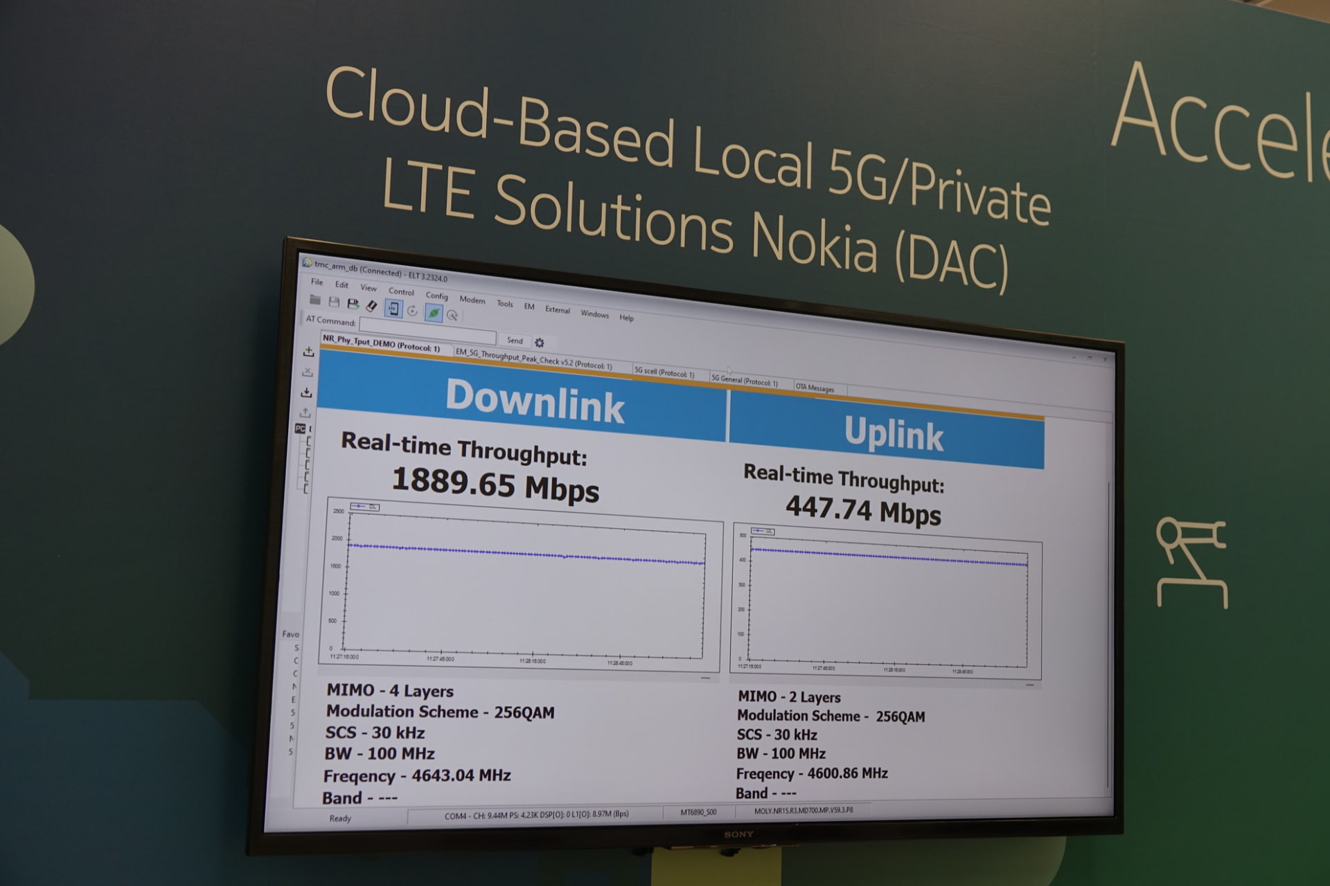This screenshot has width=1330, height=886.
Task: Click the "MOLY.NR15.R3.MD700.MP.V59.3.P8" status entry
Action: click(804, 811)
